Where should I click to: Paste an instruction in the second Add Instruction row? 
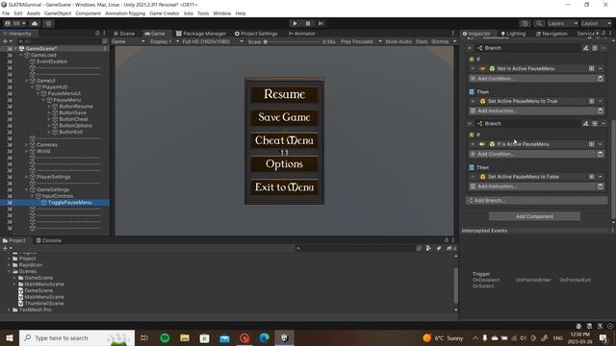pos(600,186)
